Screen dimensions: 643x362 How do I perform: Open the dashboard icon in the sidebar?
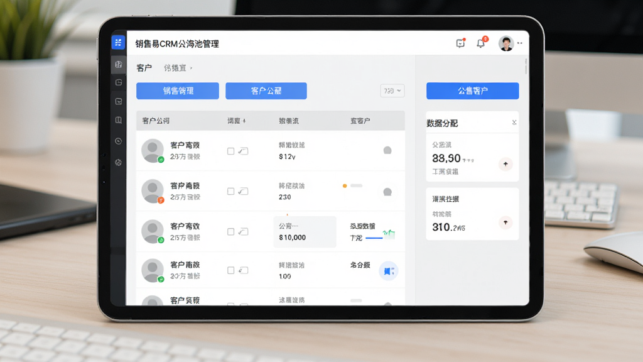click(119, 65)
